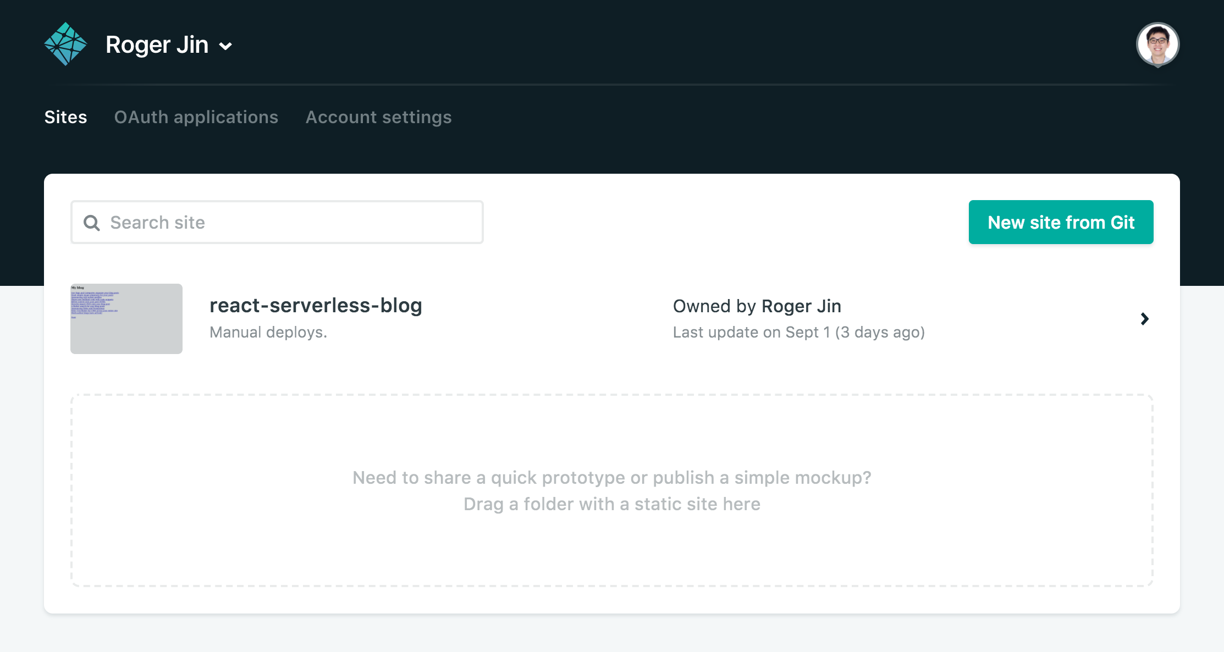Click the dashed drag-and-drop deploy zone
This screenshot has width=1224, height=652.
point(611,429)
